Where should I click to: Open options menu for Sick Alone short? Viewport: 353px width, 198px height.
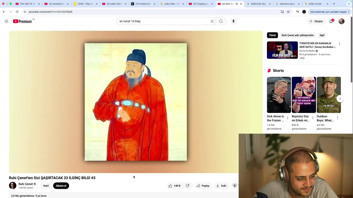288,118
